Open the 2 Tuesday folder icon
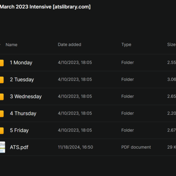Screen dimensions: 176x176 [x=2, y=80]
